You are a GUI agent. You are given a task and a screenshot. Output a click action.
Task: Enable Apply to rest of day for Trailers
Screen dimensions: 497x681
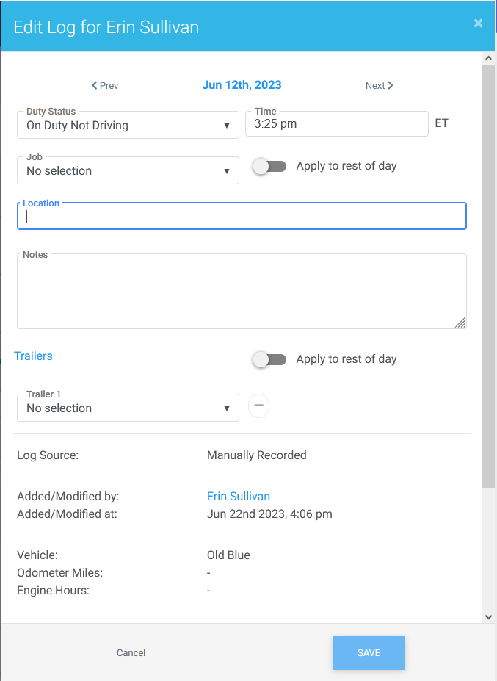(x=269, y=359)
